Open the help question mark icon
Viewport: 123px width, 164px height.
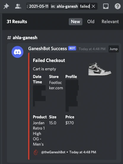click(118, 7)
